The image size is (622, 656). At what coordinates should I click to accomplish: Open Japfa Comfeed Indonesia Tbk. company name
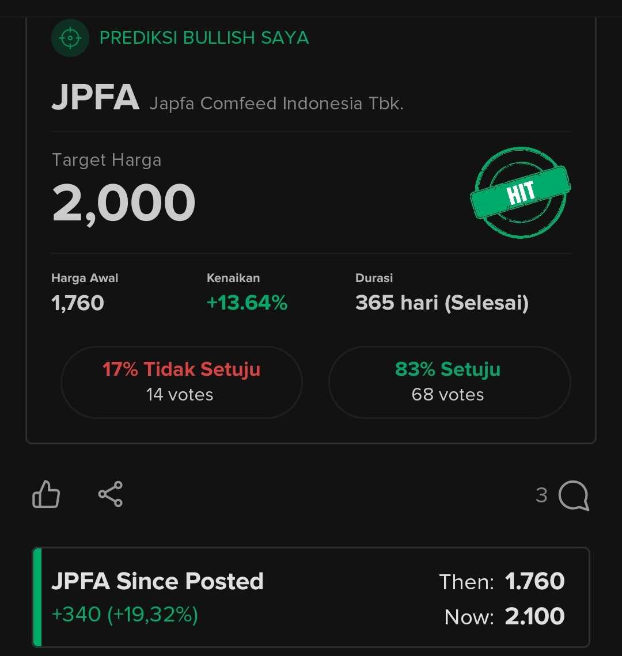(x=276, y=104)
